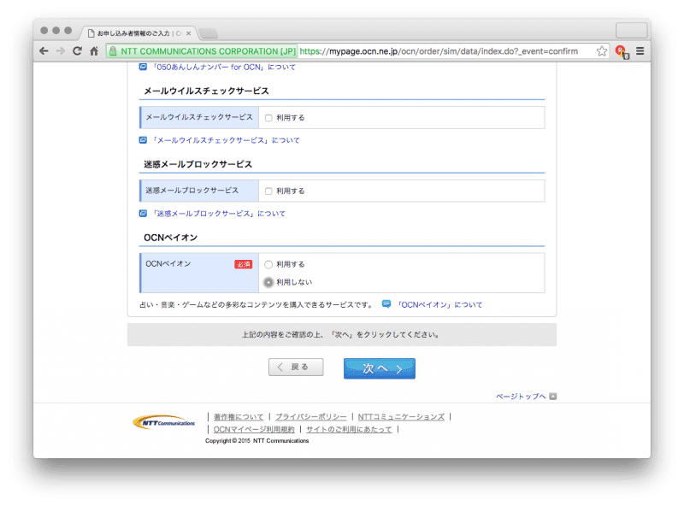
Task: Select OCNペイオン 利用しない radio button
Action: pyautogui.click(x=268, y=282)
